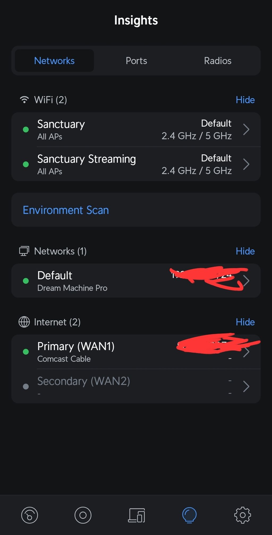Screen dimensions: 272x535
Task: Open the Default Dream Machine Pro network
Action: click(x=136, y=281)
